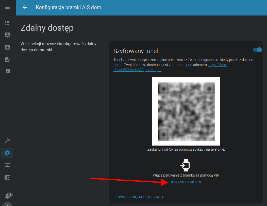
Task: Click the W tej sekcji description text
Action: tap(58, 47)
